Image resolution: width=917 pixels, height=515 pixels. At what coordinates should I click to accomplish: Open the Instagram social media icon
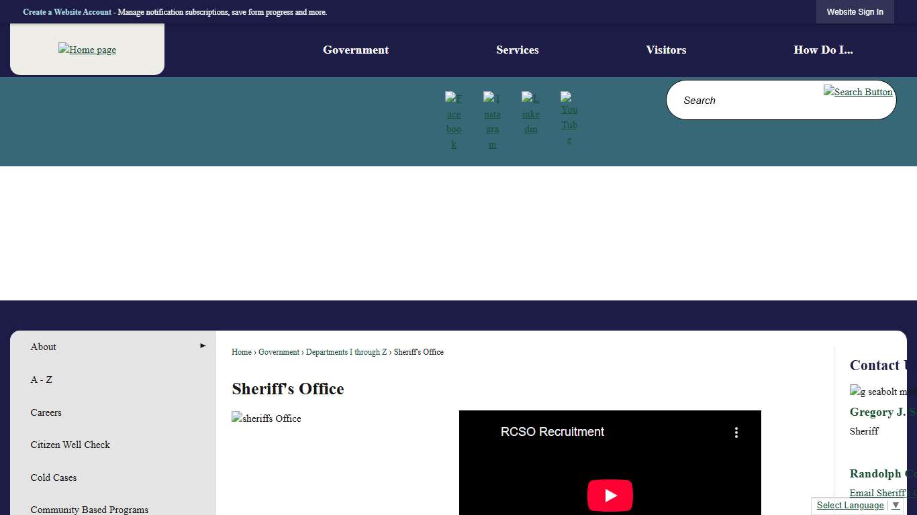point(492,121)
